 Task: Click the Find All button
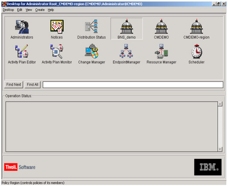point(33,85)
